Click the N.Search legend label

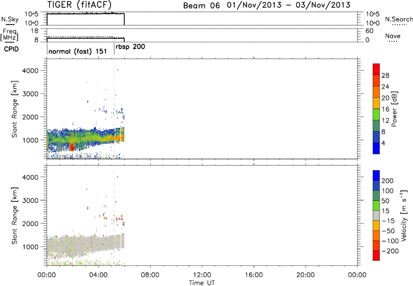point(399,19)
